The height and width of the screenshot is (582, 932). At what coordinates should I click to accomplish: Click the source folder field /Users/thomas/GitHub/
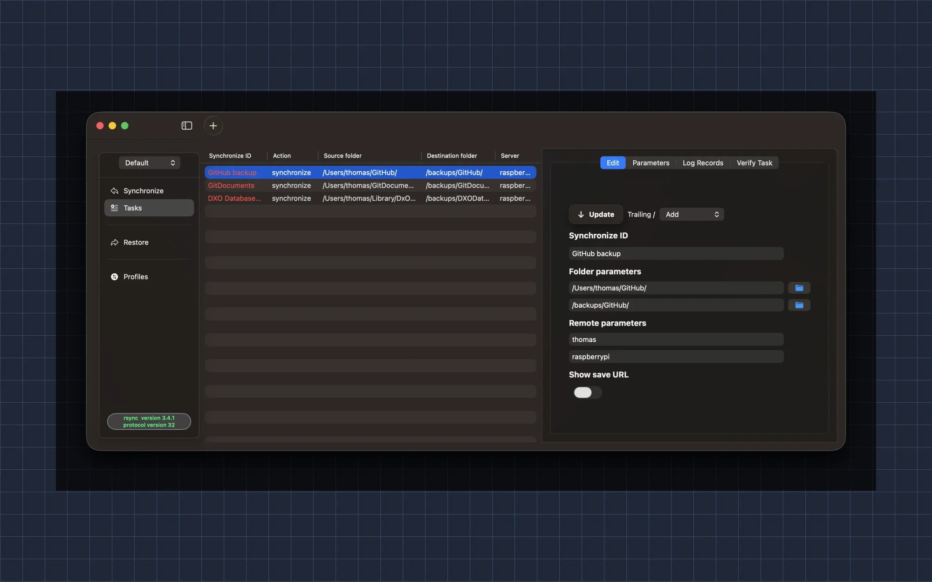click(676, 288)
